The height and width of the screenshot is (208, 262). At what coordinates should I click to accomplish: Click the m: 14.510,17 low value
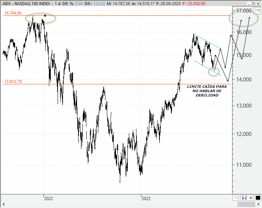[x=143, y=4]
